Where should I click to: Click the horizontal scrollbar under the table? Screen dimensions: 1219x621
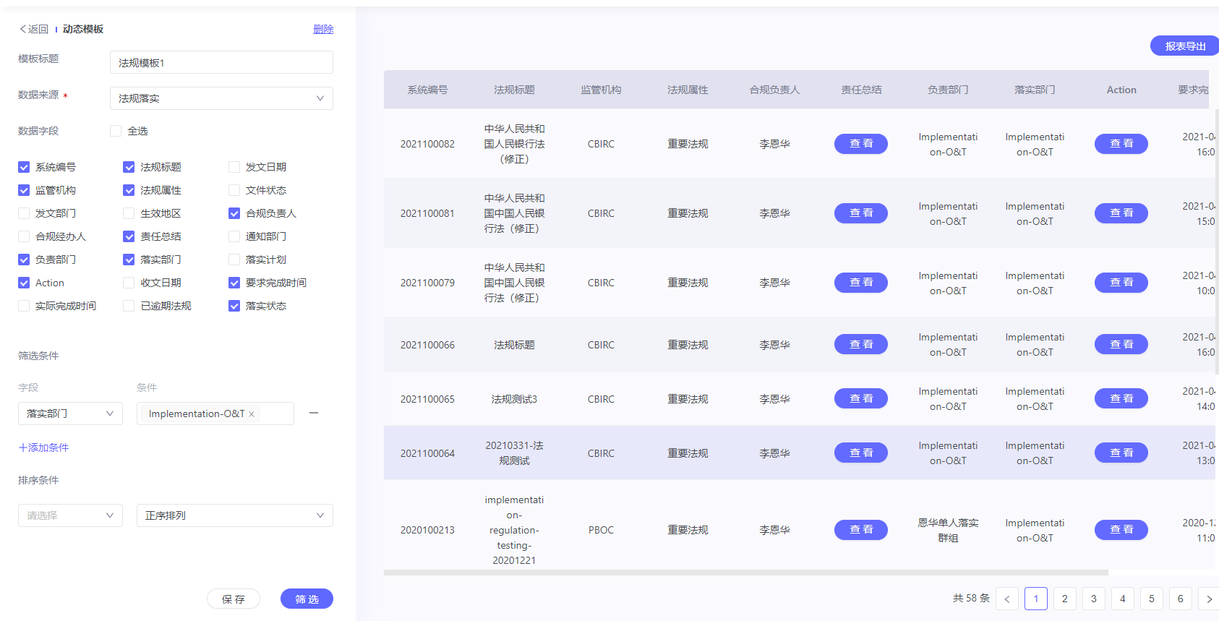click(x=745, y=573)
